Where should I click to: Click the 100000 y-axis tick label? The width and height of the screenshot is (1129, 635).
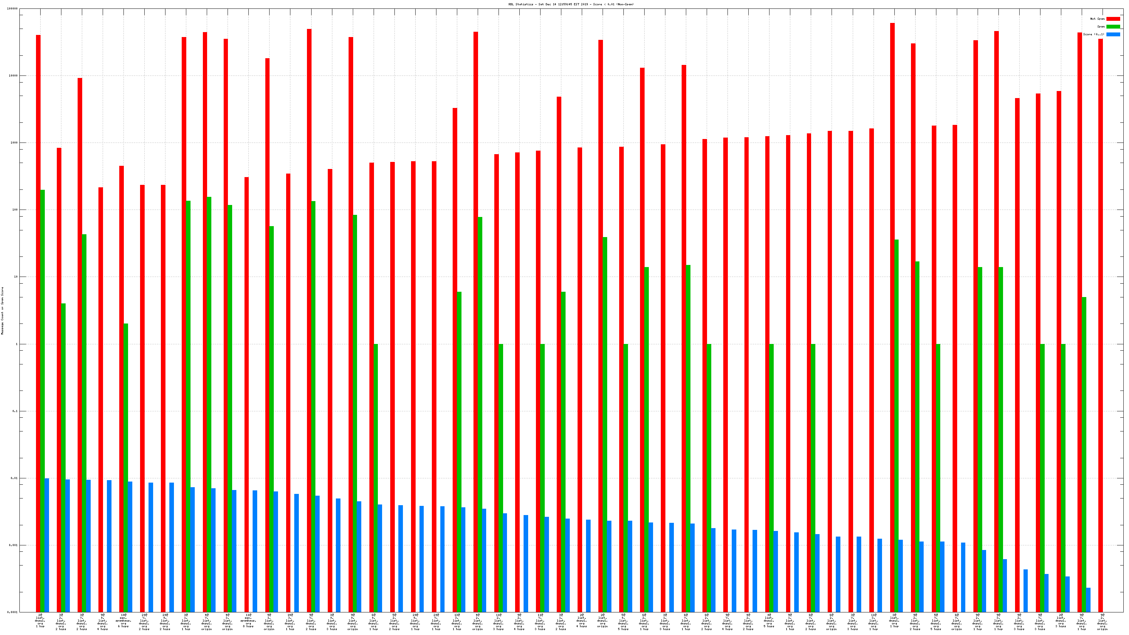click(13, 9)
